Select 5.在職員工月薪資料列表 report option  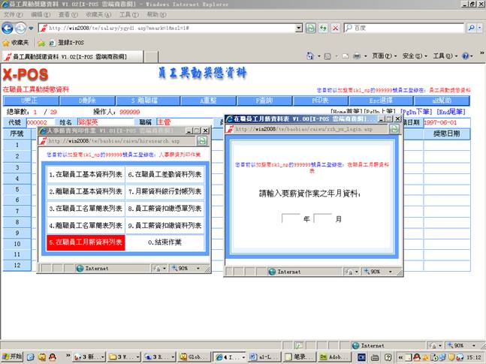[85, 242]
